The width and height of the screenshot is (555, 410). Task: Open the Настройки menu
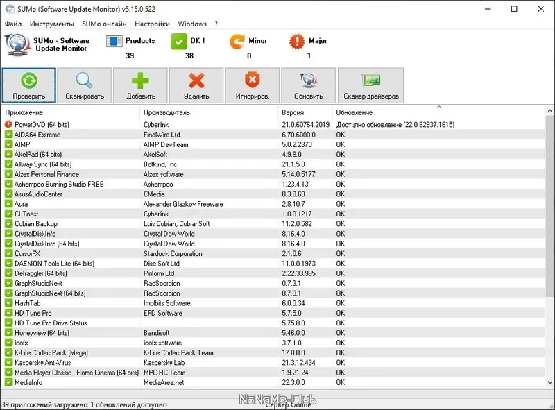click(x=153, y=23)
